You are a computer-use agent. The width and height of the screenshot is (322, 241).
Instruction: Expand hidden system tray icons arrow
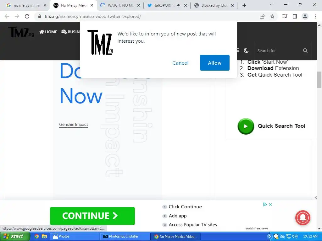(269, 237)
